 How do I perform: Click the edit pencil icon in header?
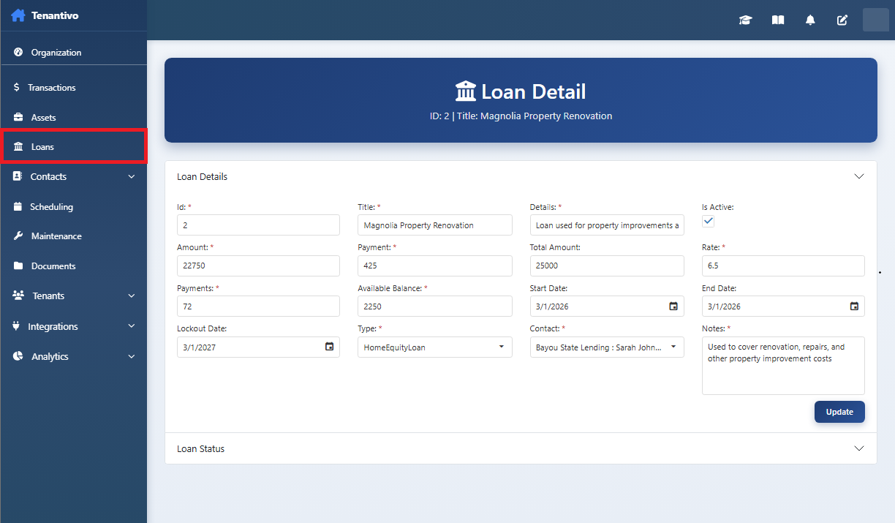click(x=842, y=20)
